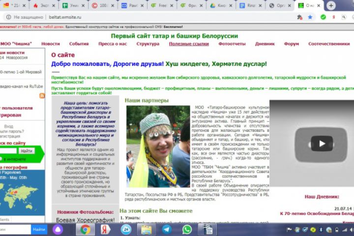Play the embedded YouTube video

click(322, 144)
